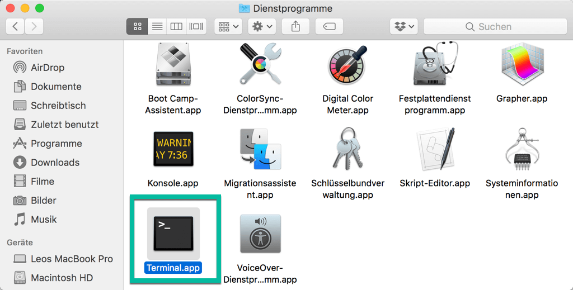Switch to list view
This screenshot has height=290, width=573.
click(157, 26)
